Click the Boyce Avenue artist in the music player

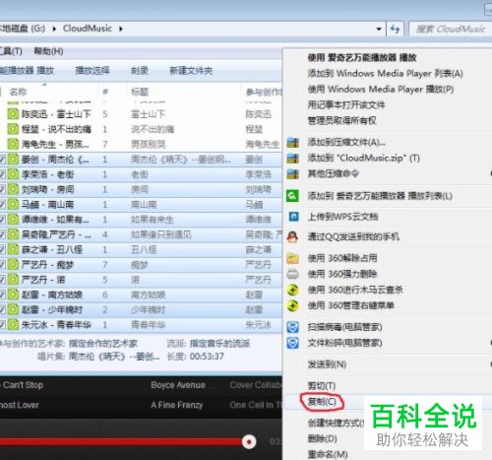[178, 385]
